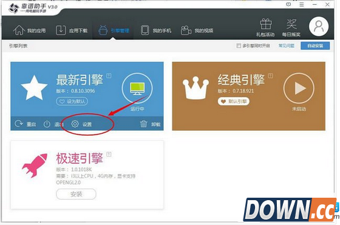340x225 pixels.
Task: Click the pink rocket 极速引擎 icon
Action: (35, 166)
